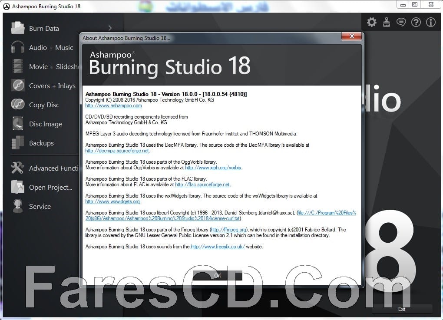
Task: Click the Disc Image drive icon
Action: click(x=17, y=123)
